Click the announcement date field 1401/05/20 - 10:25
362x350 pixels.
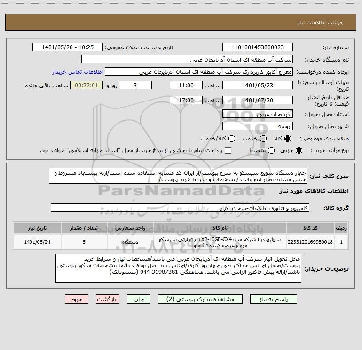click(x=68, y=47)
